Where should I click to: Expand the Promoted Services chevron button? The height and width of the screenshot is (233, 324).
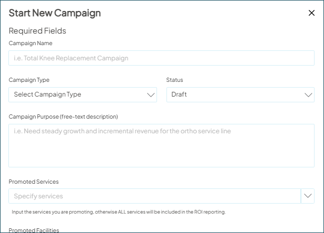pos(308,196)
